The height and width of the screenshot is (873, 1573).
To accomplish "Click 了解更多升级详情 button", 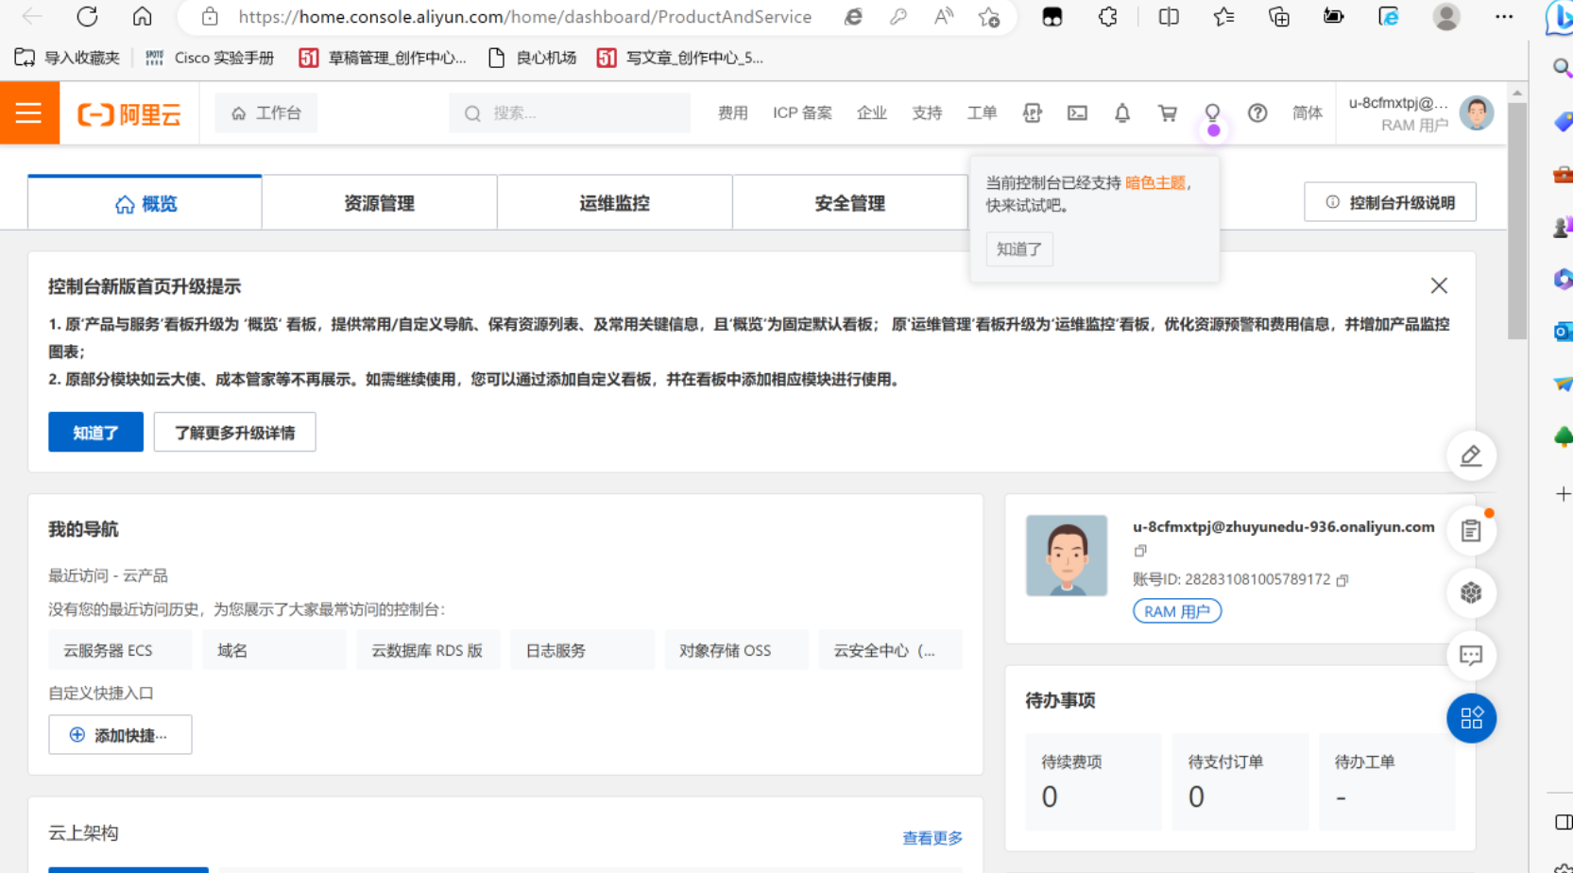I will pyautogui.click(x=234, y=433).
